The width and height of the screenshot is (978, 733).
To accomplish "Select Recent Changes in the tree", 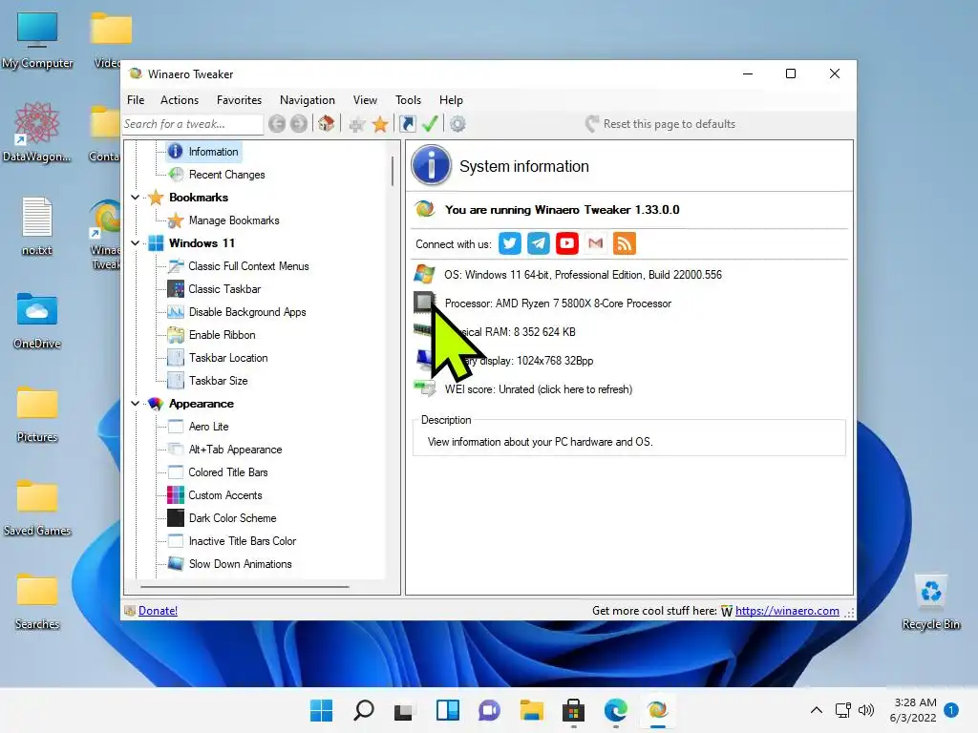I will pos(227,175).
